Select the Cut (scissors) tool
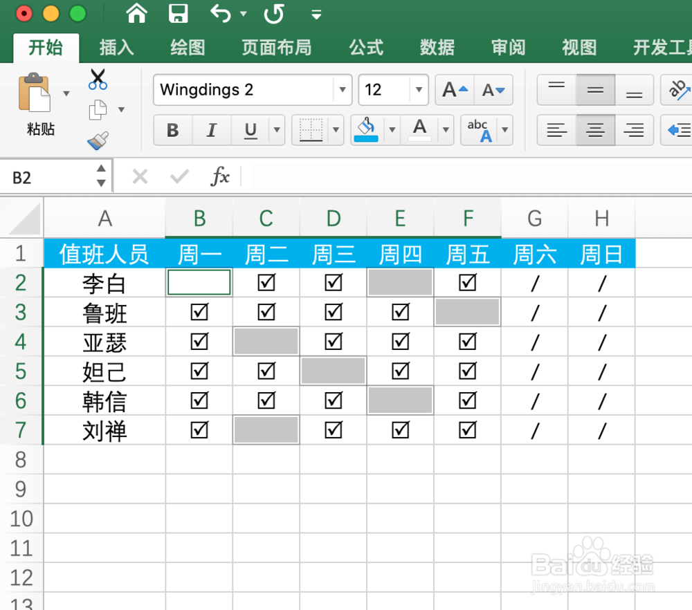 point(98,80)
